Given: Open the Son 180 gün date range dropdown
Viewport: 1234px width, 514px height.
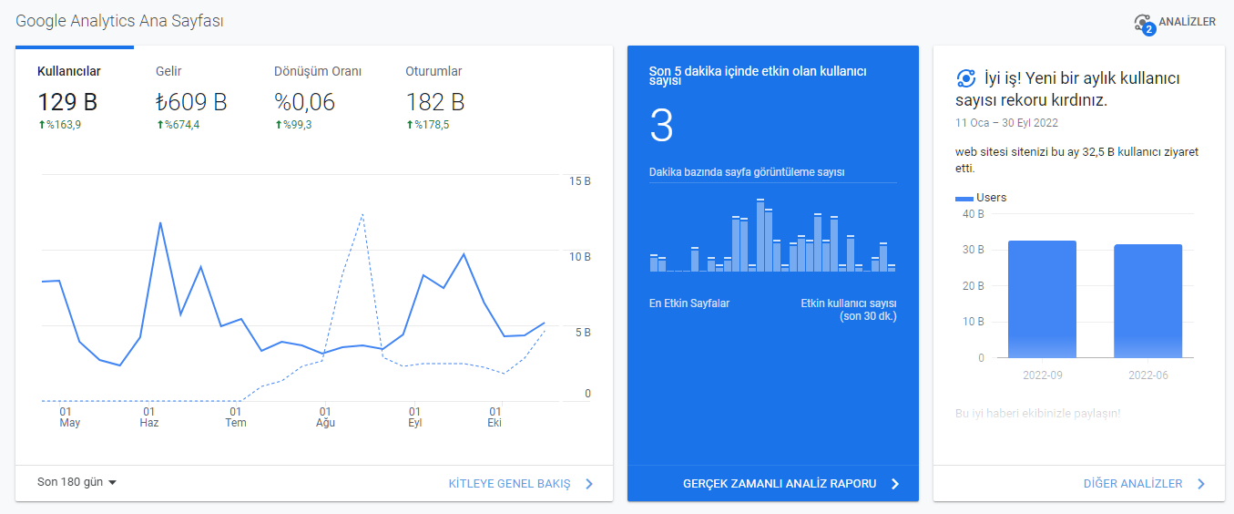Looking at the screenshot, I should tap(77, 482).
